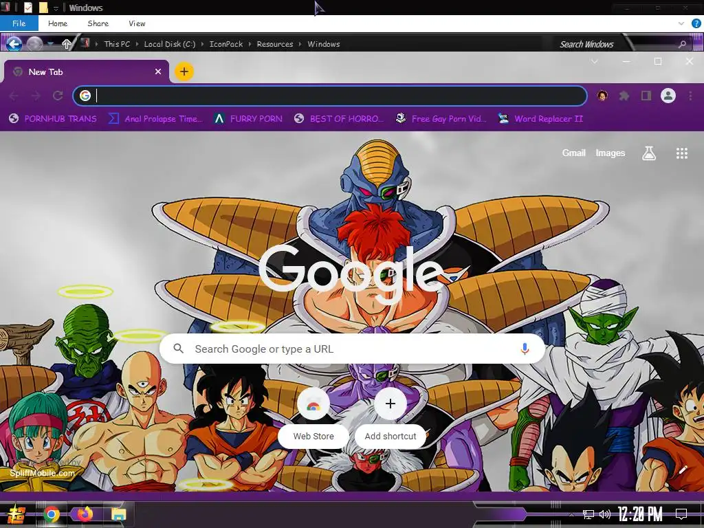Viewport: 704px width, 528px height.
Task: Open the volume speaker tray icon
Action: 605,514
